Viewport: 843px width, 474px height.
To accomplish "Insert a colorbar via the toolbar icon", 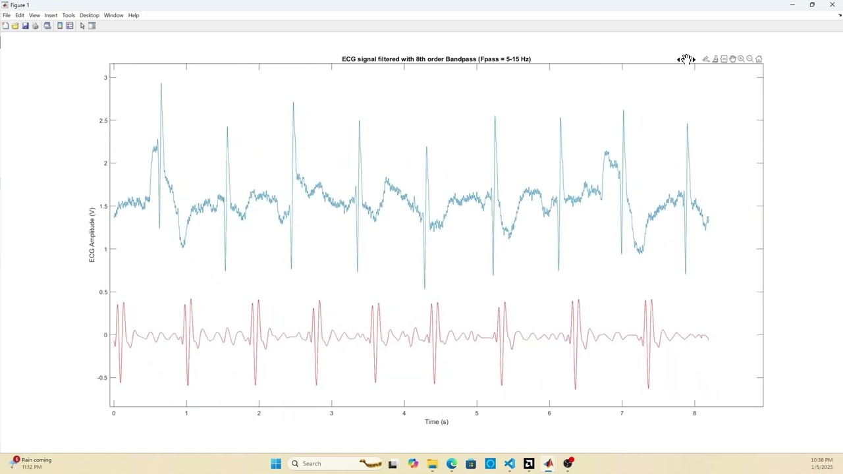I will click(x=60, y=26).
